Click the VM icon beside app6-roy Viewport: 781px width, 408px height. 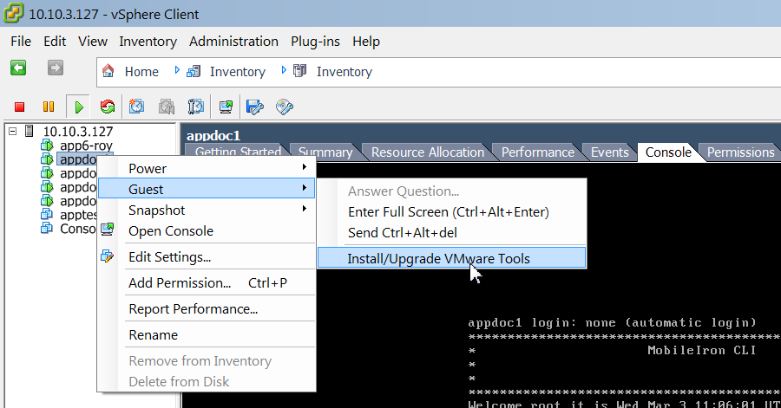[47, 146]
